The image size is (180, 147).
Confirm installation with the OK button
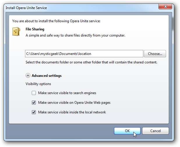127,131
